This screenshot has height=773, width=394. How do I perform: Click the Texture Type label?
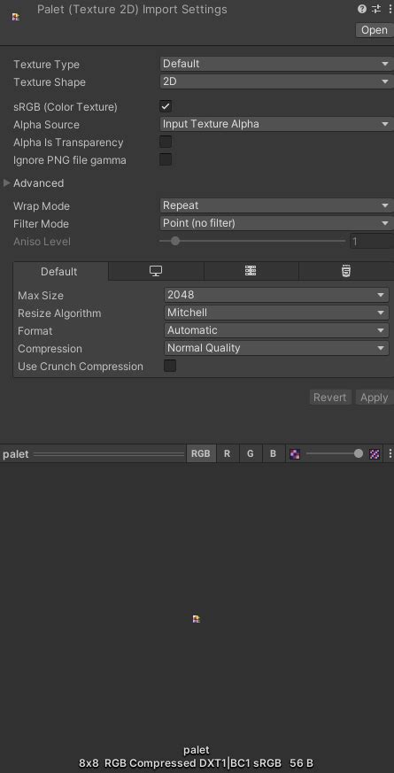(x=46, y=65)
